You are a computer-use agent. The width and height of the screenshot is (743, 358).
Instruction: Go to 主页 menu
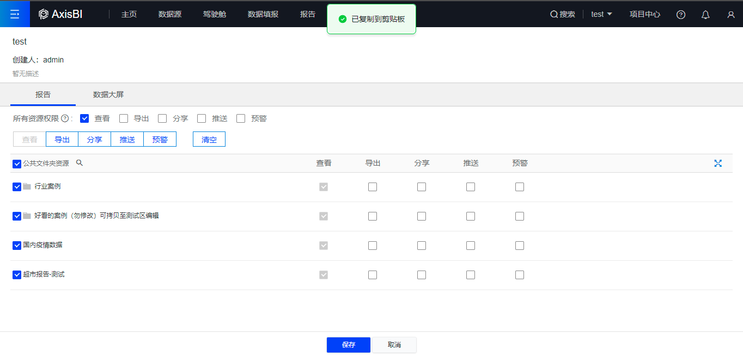tap(129, 14)
